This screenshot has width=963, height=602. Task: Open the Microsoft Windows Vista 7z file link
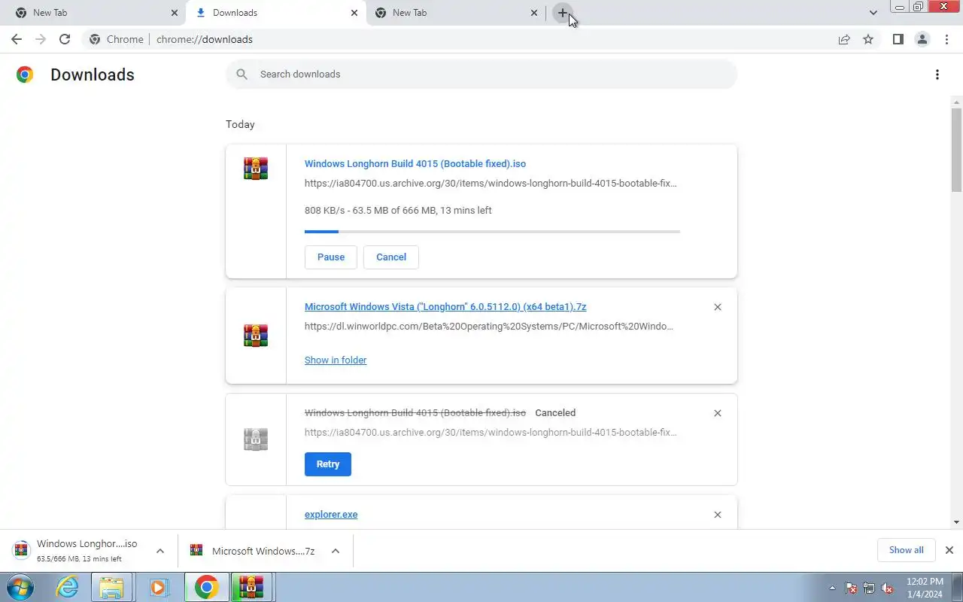(x=445, y=307)
